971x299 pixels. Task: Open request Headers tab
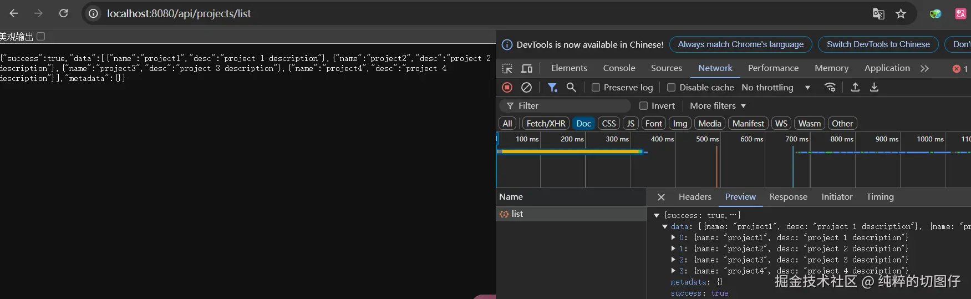click(695, 197)
